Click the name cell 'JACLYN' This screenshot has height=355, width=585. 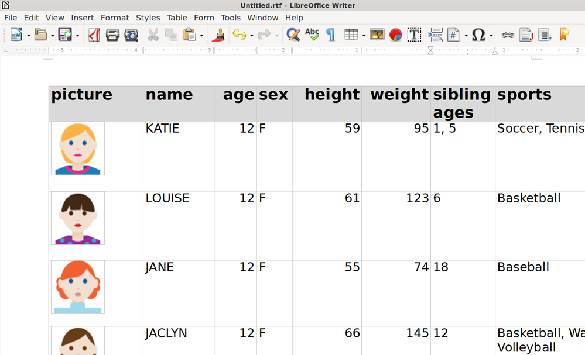coord(179,340)
